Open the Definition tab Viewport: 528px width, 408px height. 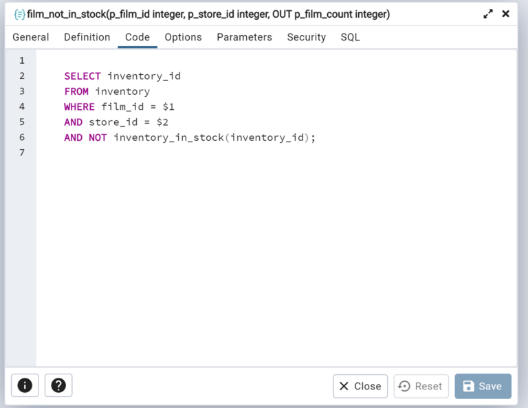(87, 37)
